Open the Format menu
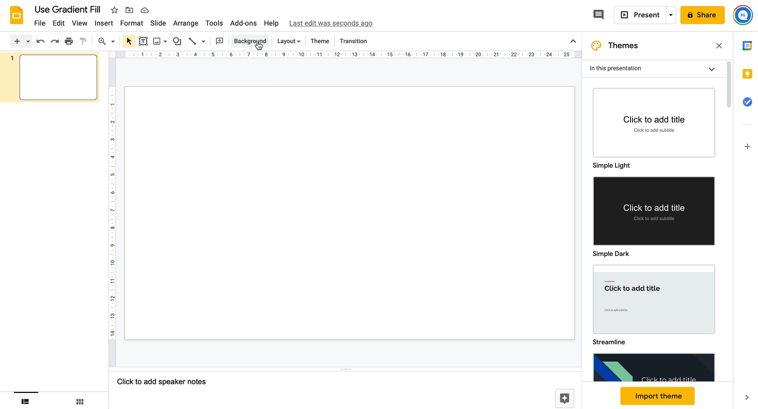Image resolution: width=758 pixels, height=409 pixels. click(132, 23)
